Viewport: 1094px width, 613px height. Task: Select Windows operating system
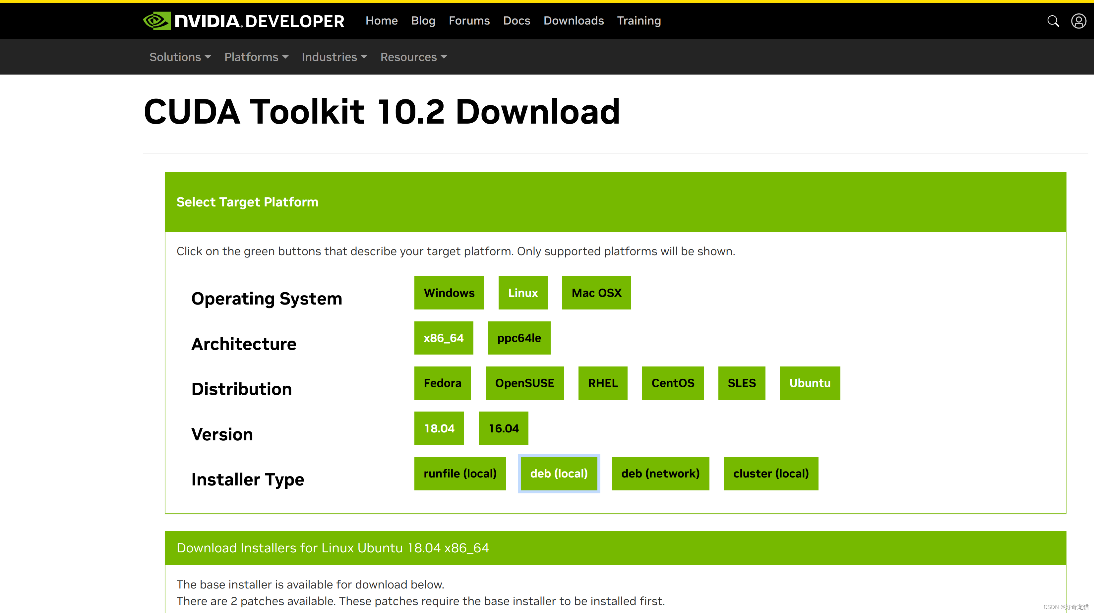coord(449,293)
